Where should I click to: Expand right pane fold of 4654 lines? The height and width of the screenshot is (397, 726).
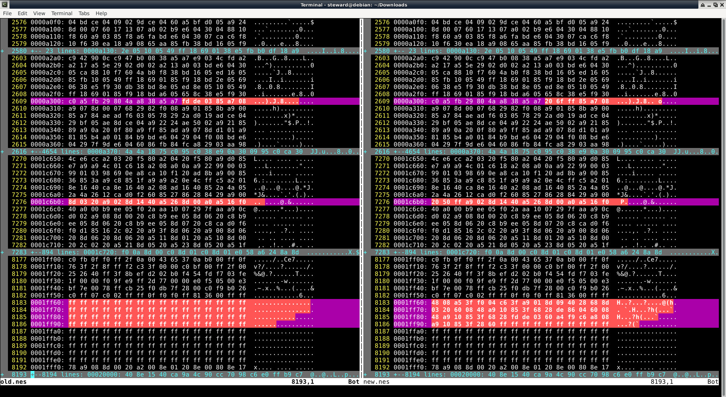coord(541,152)
